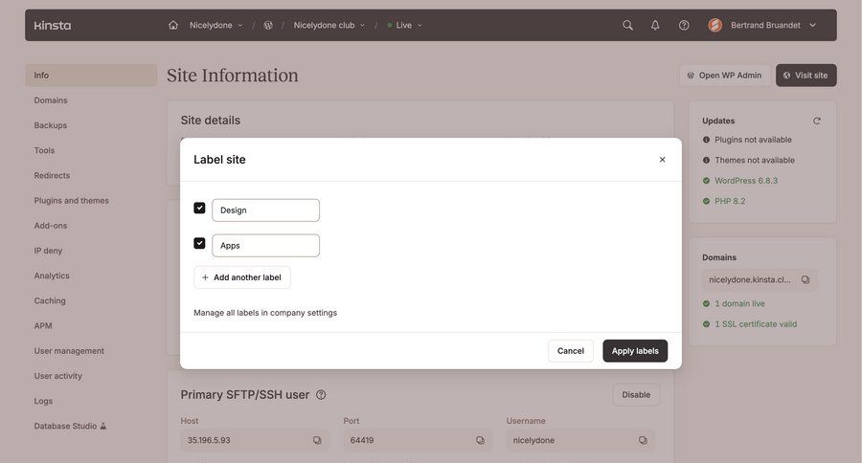Screen dimensions: 862x463
Task: Uncheck the Apps label checkbox
Action: click(199, 243)
